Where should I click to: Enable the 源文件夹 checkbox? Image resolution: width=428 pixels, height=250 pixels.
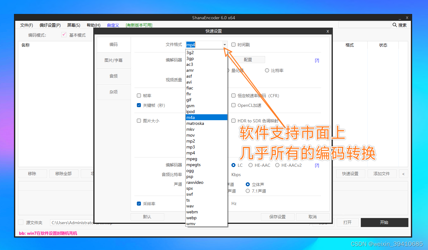pyautogui.click(x=21, y=222)
